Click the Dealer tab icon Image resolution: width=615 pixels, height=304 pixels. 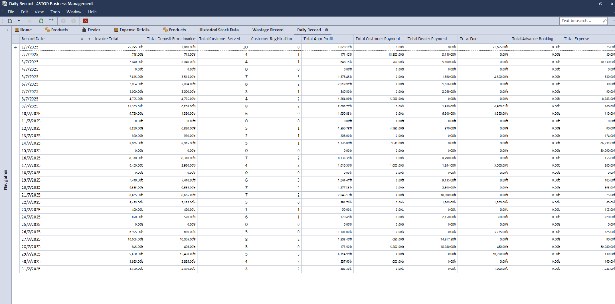click(84, 30)
